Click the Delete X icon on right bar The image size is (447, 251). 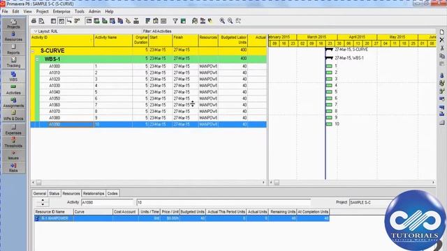click(442, 40)
